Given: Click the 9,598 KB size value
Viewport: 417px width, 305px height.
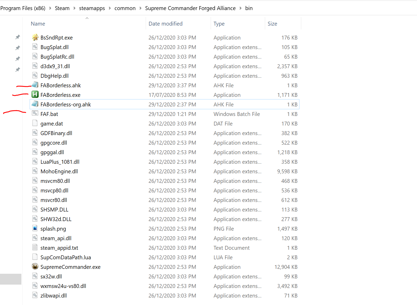Looking at the screenshot, I should (x=287, y=171).
